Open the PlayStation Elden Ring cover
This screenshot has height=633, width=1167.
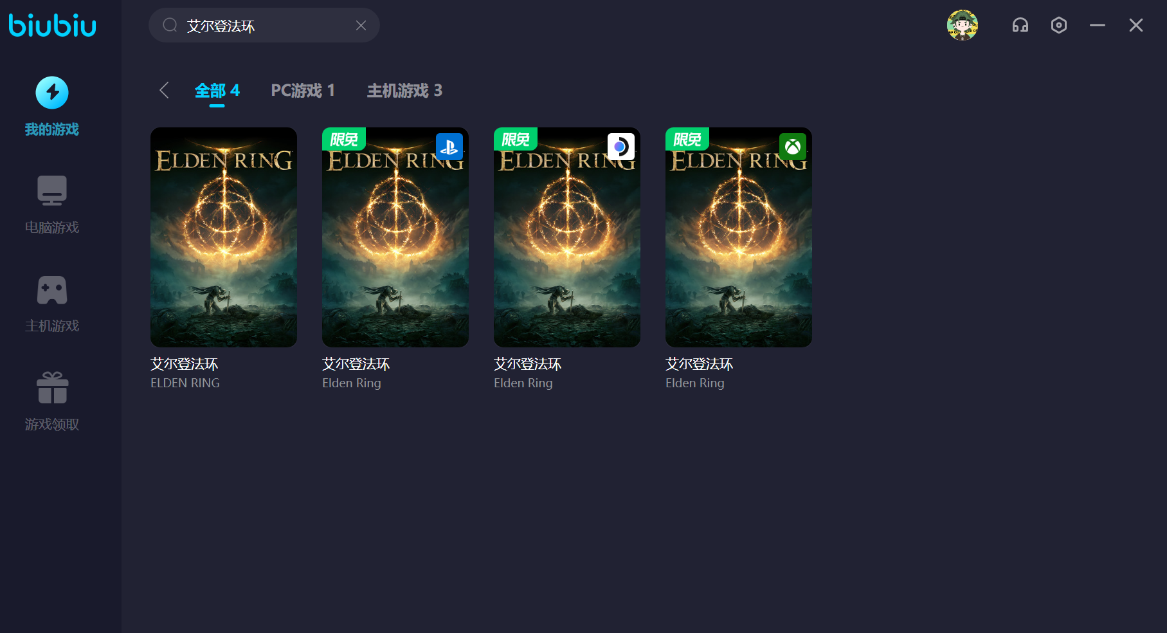click(395, 237)
